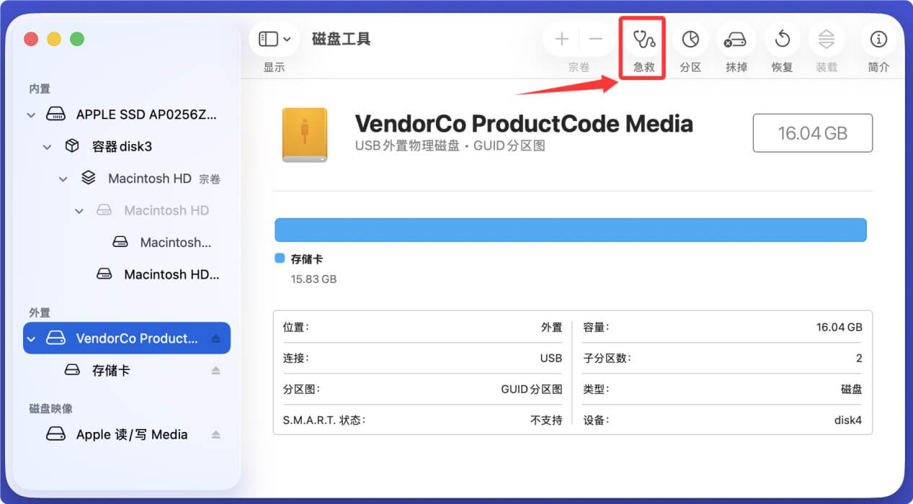Screen dimensions: 913x504
Task: Open the 分区 (Partition) tool
Action: [690, 40]
